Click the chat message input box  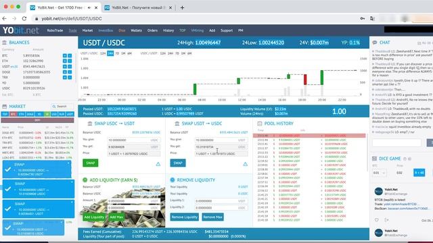click(396, 142)
